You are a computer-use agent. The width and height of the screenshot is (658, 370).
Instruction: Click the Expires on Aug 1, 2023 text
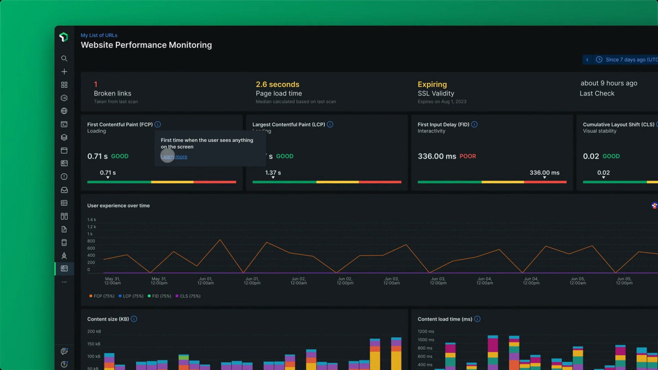(442, 102)
